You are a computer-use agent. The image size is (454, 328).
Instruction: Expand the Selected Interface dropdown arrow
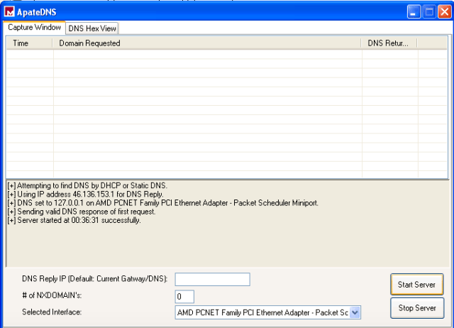(355, 312)
